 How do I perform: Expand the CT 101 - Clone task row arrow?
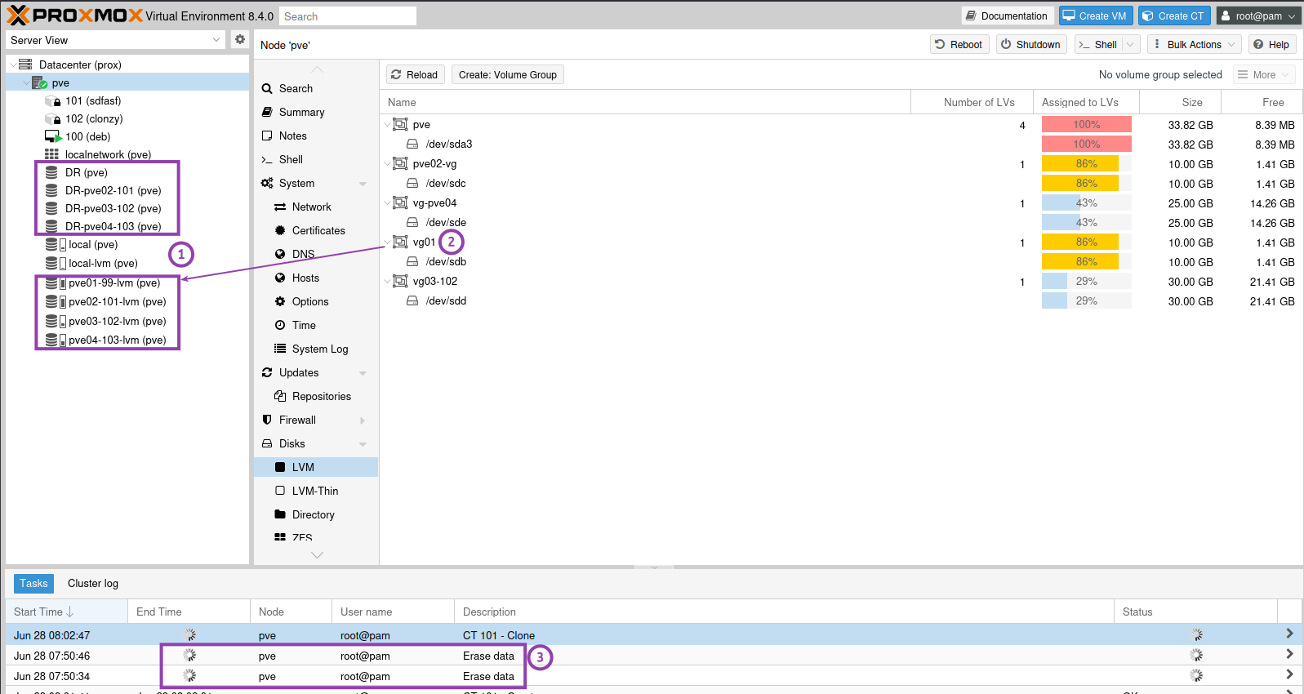click(1289, 634)
